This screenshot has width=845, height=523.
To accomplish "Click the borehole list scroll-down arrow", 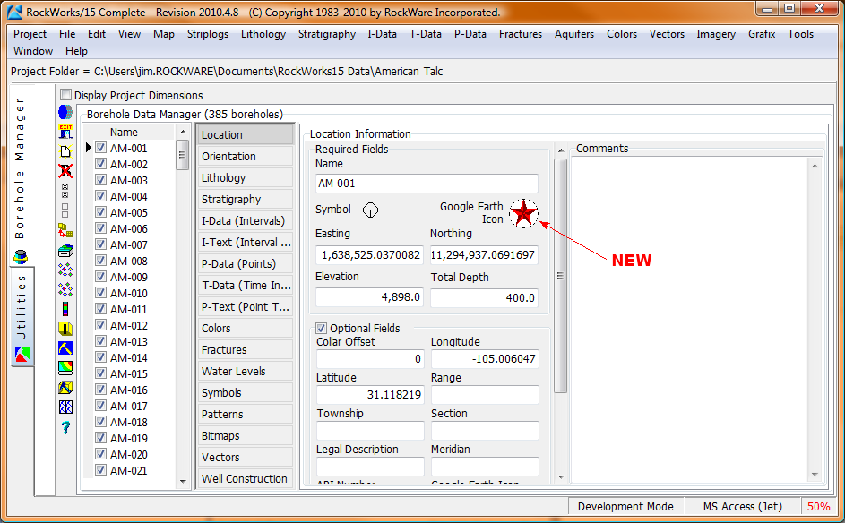I will (183, 481).
